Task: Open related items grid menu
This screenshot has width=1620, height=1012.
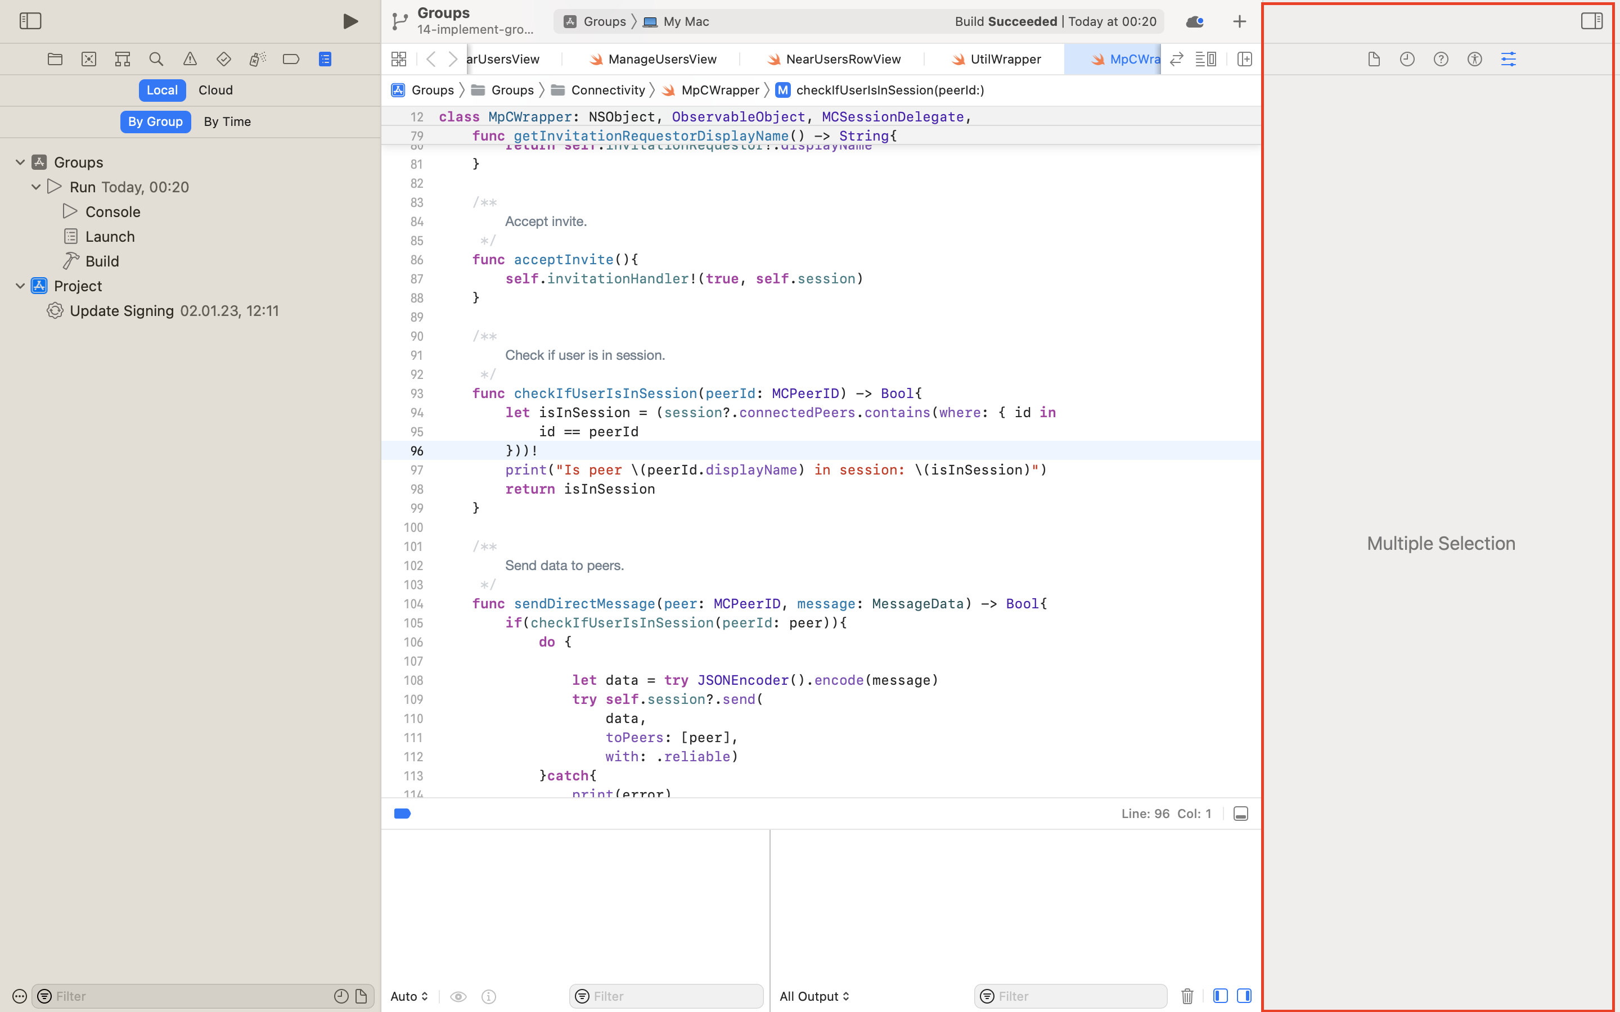Action: click(399, 59)
